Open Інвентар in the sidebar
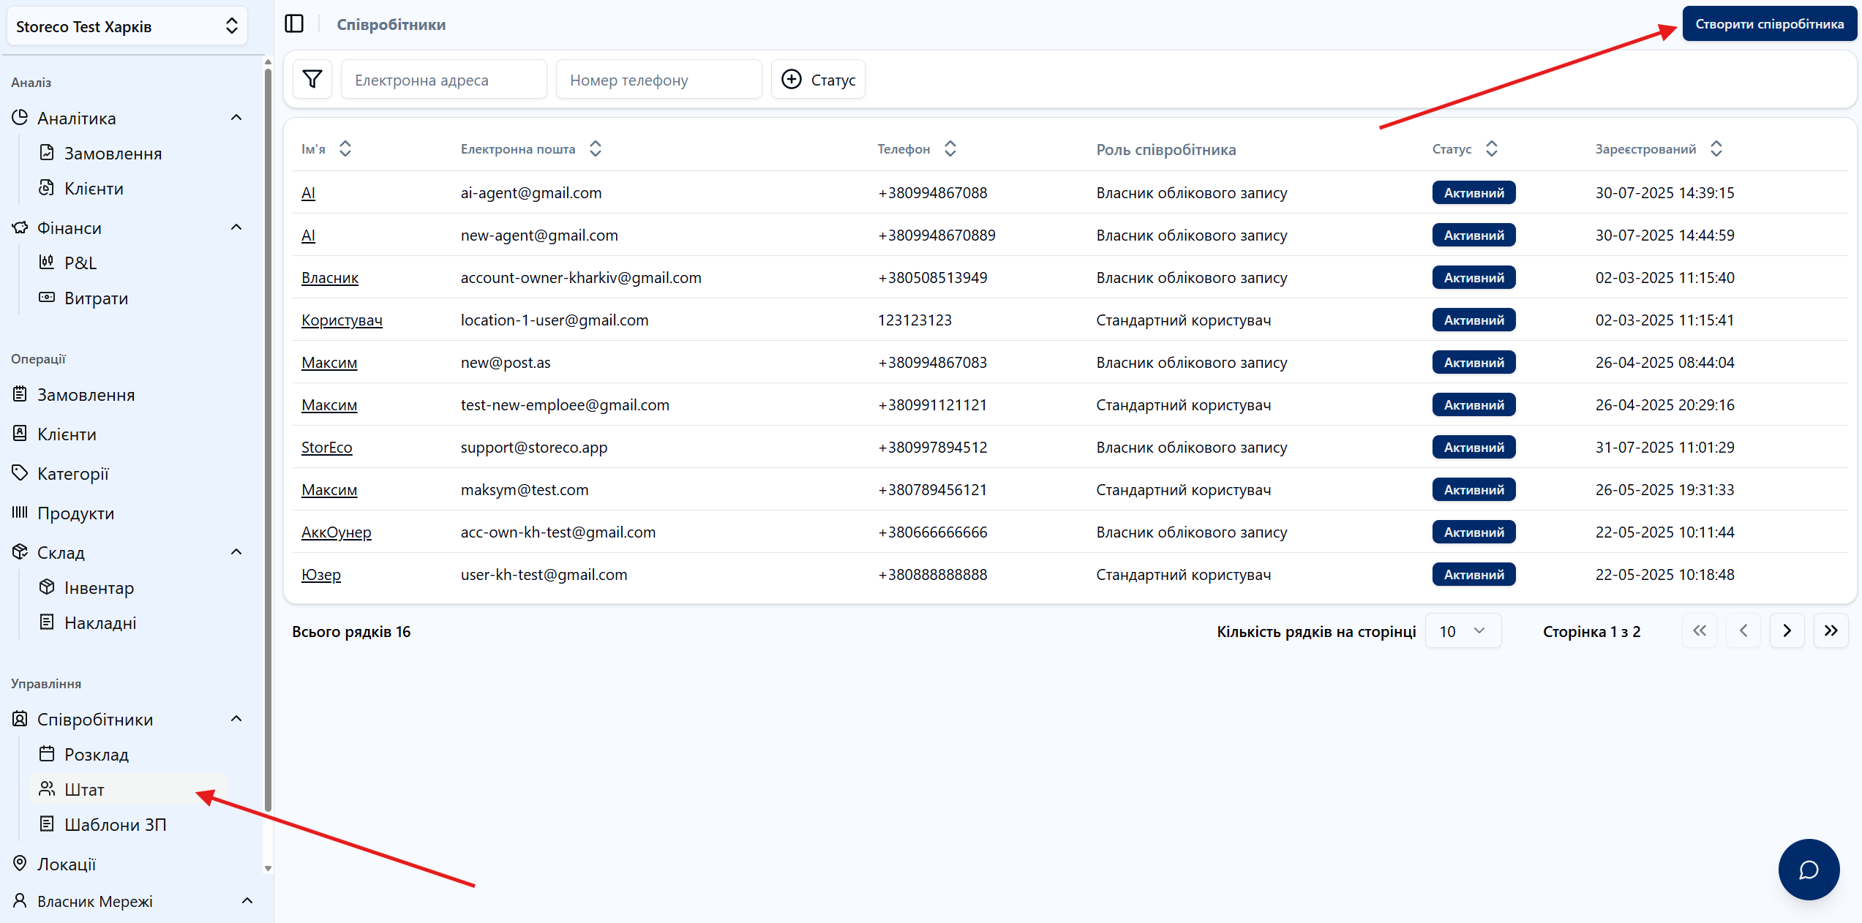 pos(99,587)
